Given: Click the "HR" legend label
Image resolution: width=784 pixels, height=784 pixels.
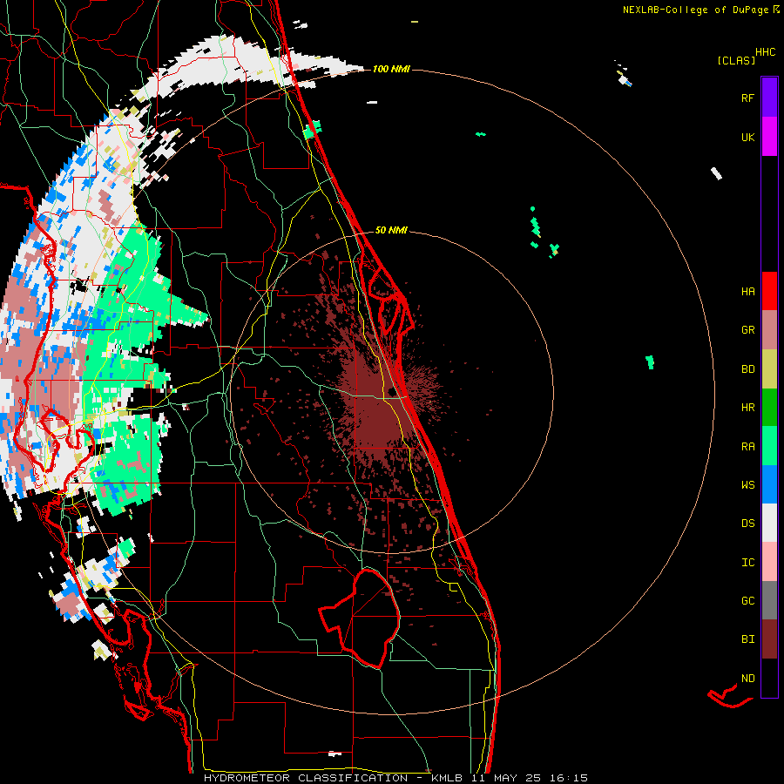Looking at the screenshot, I should [x=747, y=408].
